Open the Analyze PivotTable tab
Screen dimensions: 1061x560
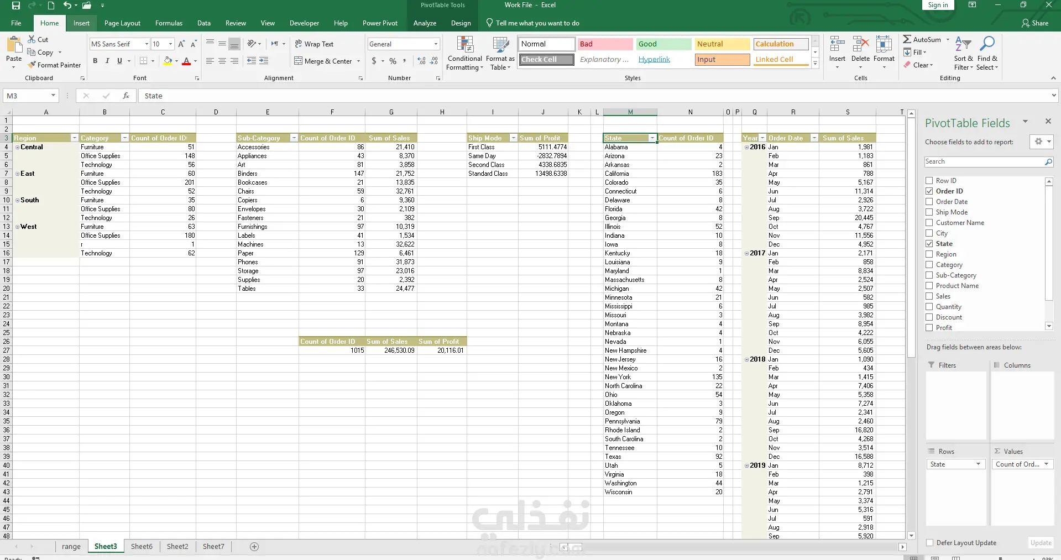pyautogui.click(x=425, y=23)
